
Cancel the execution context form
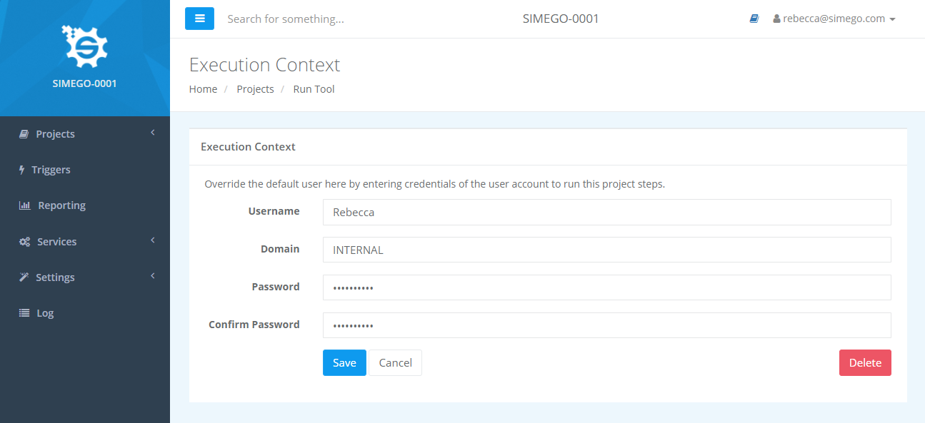click(396, 362)
